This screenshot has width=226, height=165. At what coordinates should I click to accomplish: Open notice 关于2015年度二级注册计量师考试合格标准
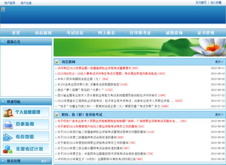pos(90,148)
